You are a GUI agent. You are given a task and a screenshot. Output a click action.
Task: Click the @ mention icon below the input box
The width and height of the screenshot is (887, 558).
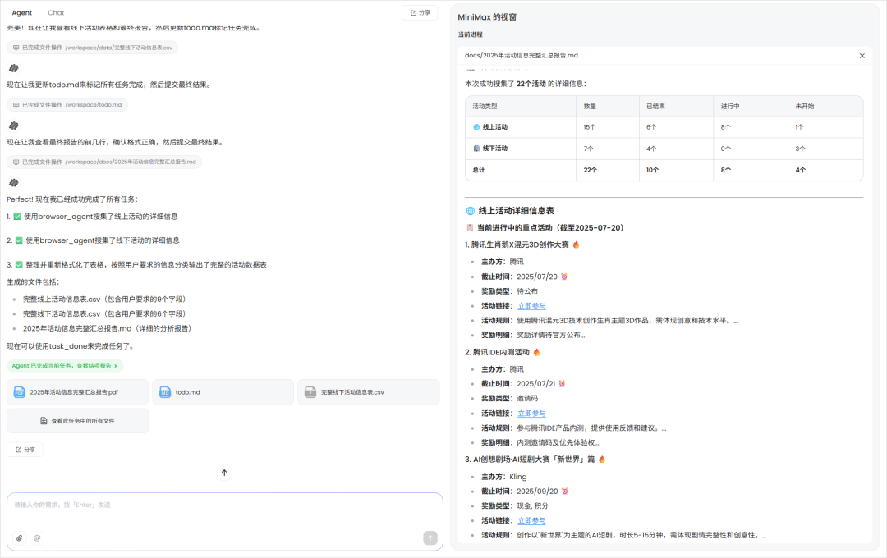click(x=36, y=537)
